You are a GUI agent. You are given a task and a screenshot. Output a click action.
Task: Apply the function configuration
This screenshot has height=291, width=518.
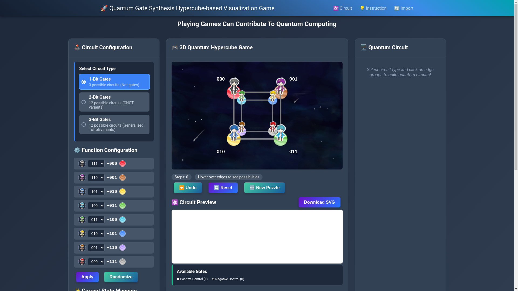(87, 277)
